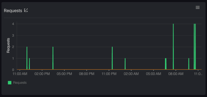Click the y-axis value 3
This screenshot has width=207, height=97.
coord(13,35)
